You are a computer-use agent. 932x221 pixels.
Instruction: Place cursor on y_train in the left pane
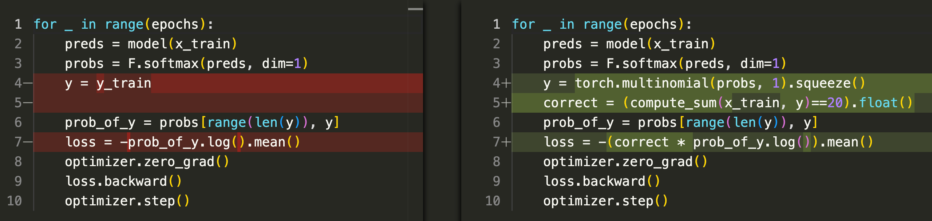pyautogui.click(x=124, y=83)
